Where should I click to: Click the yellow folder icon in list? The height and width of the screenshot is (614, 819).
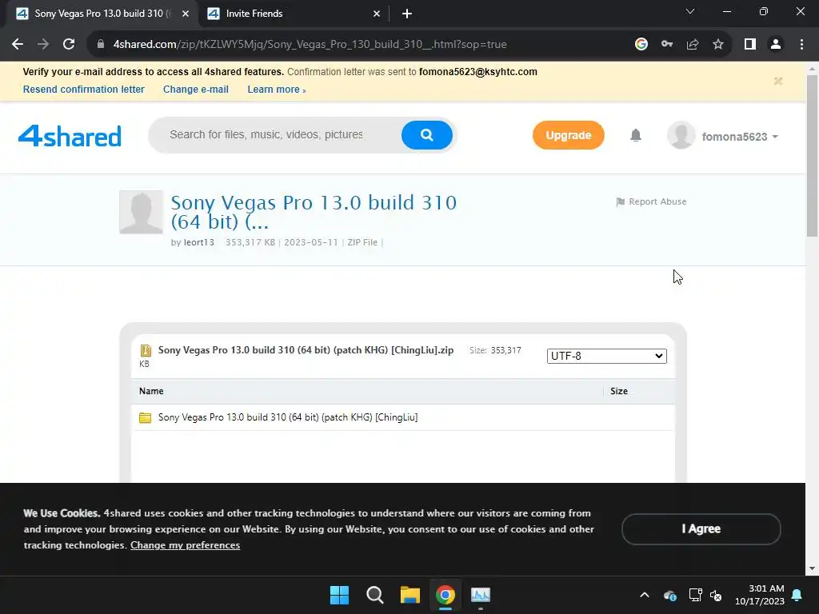tap(146, 417)
